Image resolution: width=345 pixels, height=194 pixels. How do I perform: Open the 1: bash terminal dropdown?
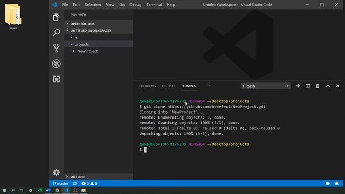(x=266, y=86)
